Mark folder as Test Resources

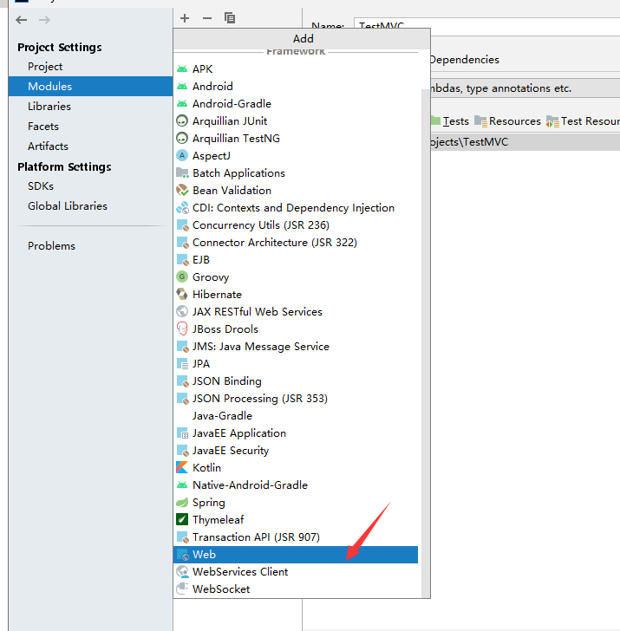click(x=583, y=121)
